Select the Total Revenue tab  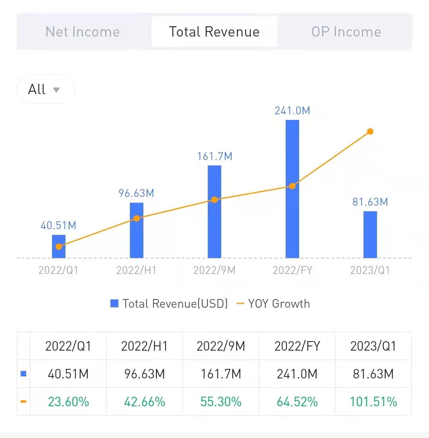click(214, 31)
